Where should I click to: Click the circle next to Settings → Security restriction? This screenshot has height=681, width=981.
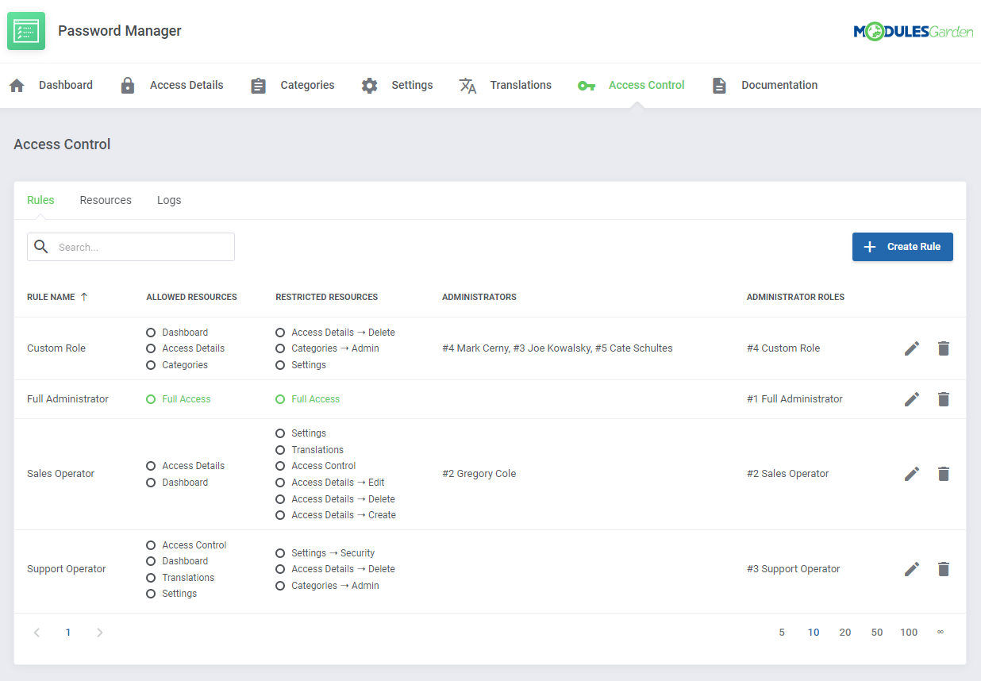coord(280,552)
